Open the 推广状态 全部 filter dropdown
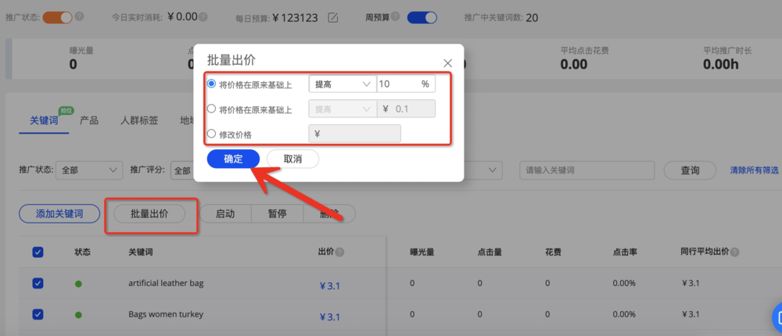Screen dimensions: 782x336 89,170
